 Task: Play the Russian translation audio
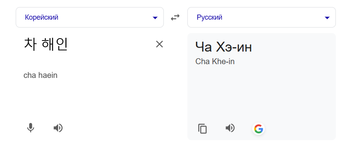(x=230, y=128)
